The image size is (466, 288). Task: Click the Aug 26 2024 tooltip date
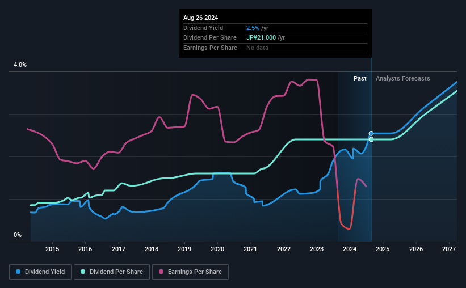point(200,18)
